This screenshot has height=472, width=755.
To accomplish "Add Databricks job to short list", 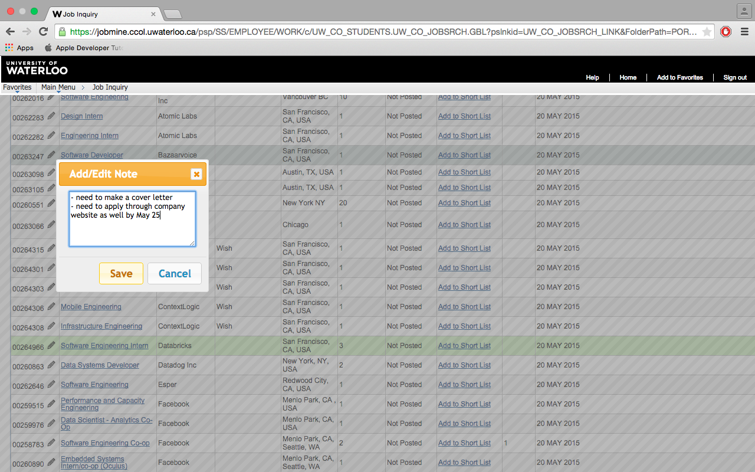I will (x=464, y=346).
